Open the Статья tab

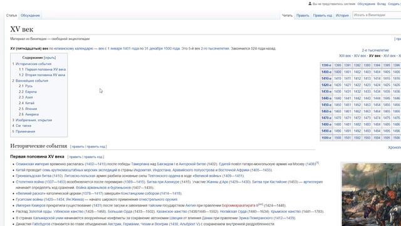click(11, 15)
